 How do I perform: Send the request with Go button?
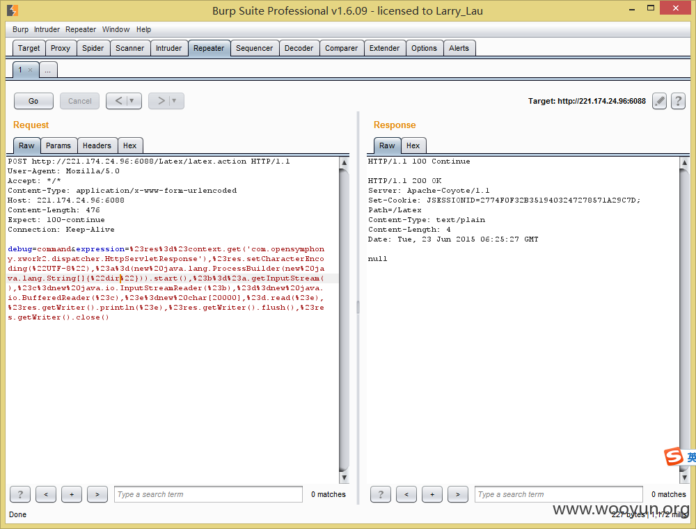(33, 101)
